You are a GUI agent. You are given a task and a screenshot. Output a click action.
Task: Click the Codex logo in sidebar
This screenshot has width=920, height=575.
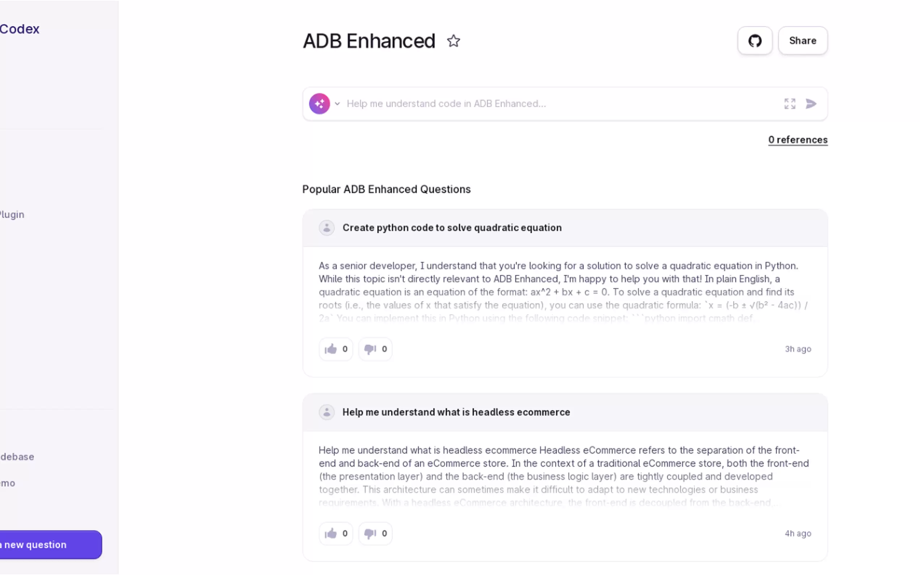(19, 29)
